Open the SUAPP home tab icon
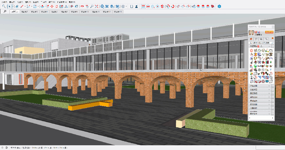This screenshot has width=285, height=150. tap(251, 39)
